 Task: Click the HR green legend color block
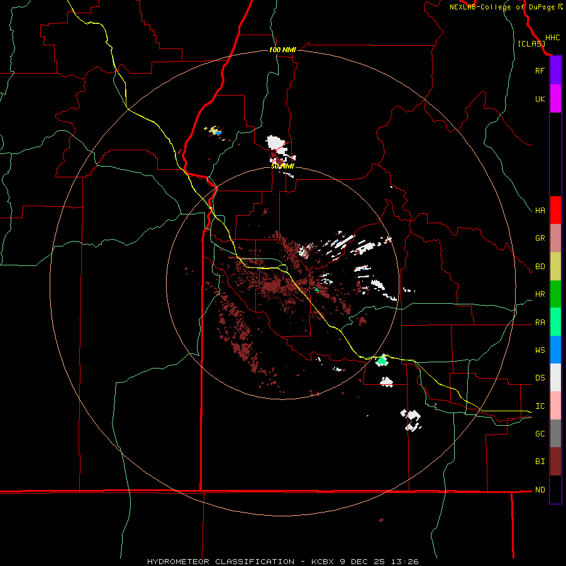point(555,294)
